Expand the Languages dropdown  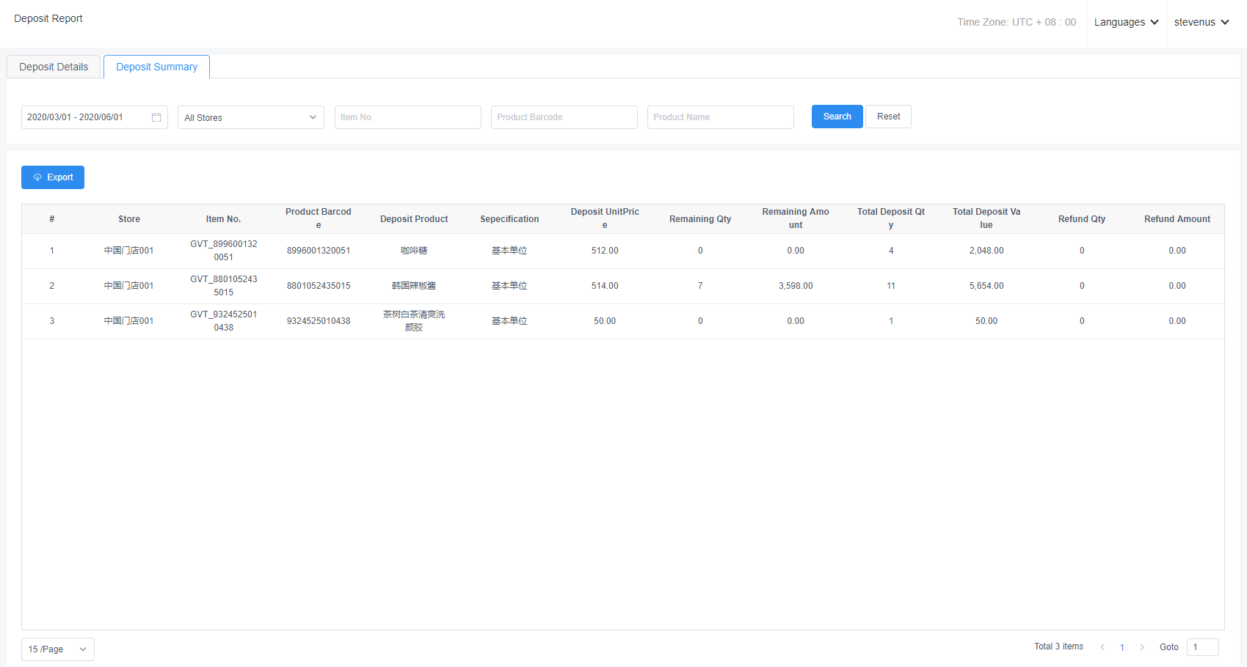pyautogui.click(x=1126, y=23)
